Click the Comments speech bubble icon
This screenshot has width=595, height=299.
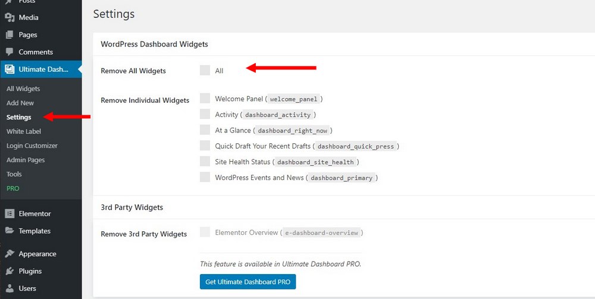[10, 52]
